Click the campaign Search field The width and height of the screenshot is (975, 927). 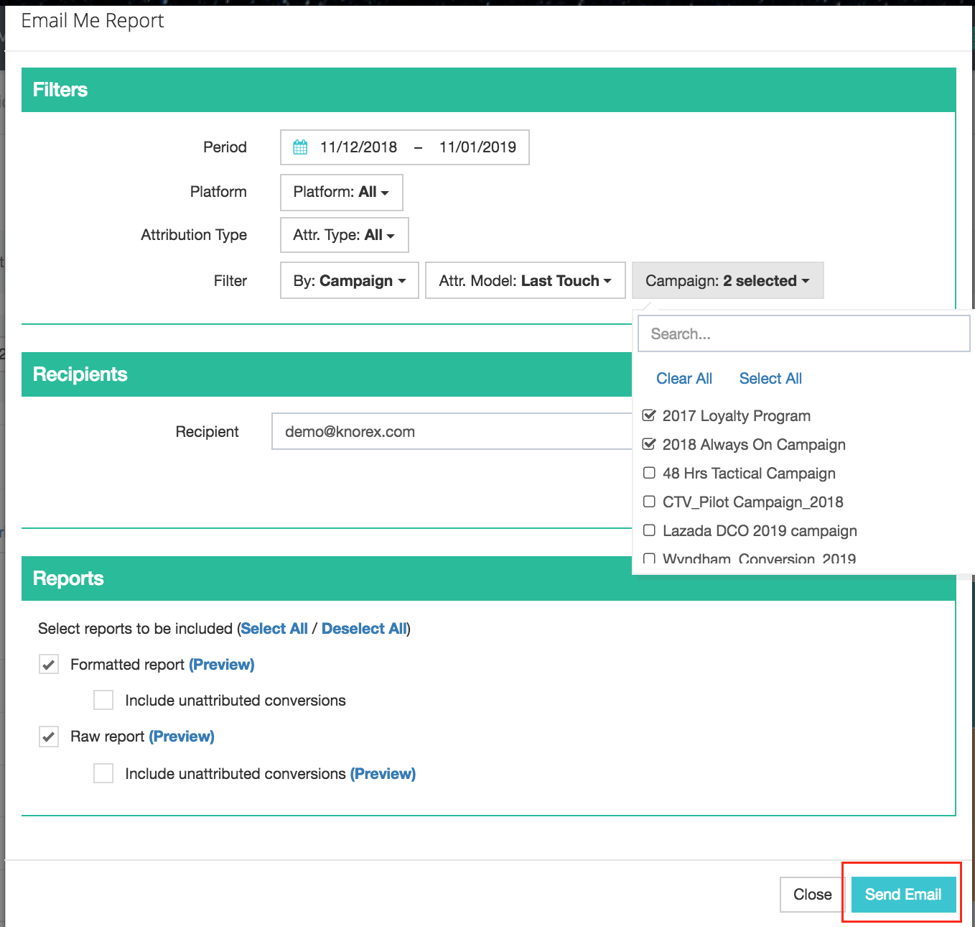(x=803, y=334)
